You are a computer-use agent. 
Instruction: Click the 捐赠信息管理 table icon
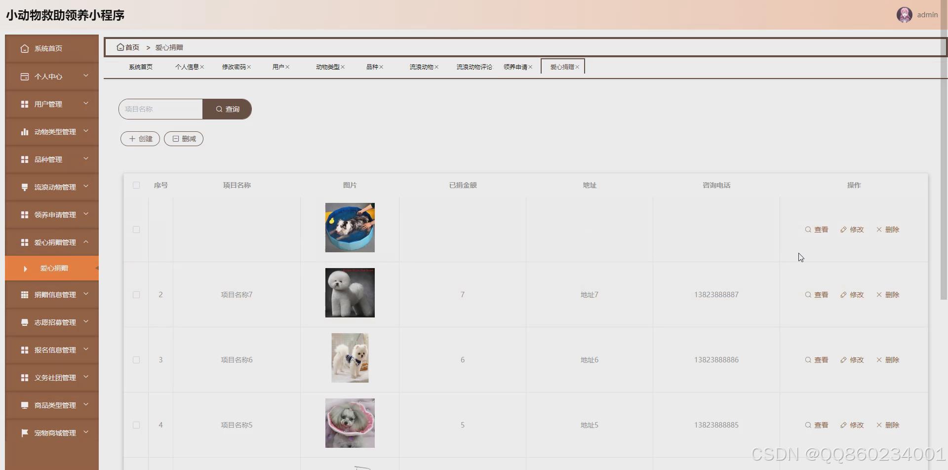25,295
